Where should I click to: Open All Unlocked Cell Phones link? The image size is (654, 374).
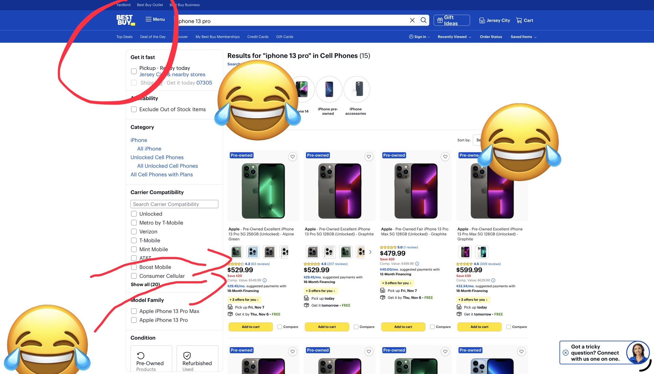click(167, 166)
